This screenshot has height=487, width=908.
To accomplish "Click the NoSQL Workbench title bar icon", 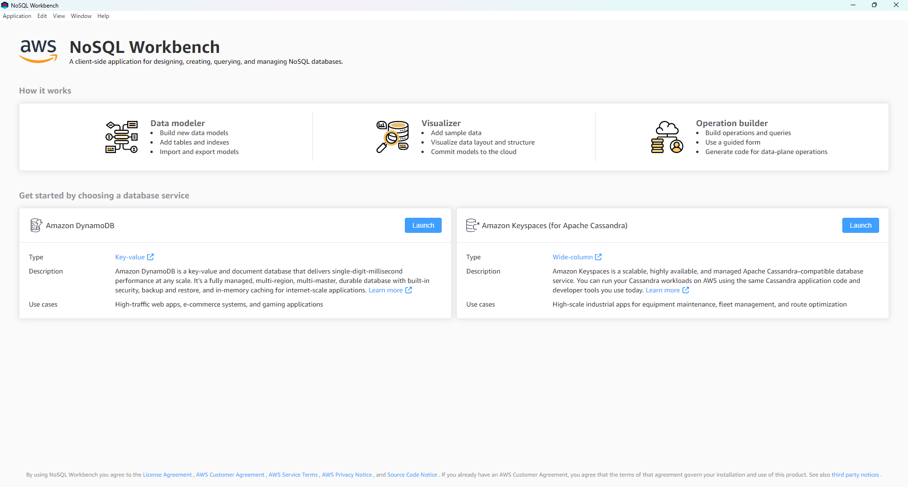I will [x=5, y=5].
